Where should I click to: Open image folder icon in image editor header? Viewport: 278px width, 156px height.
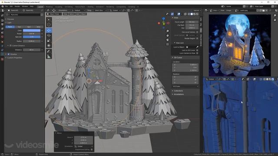(264, 10)
